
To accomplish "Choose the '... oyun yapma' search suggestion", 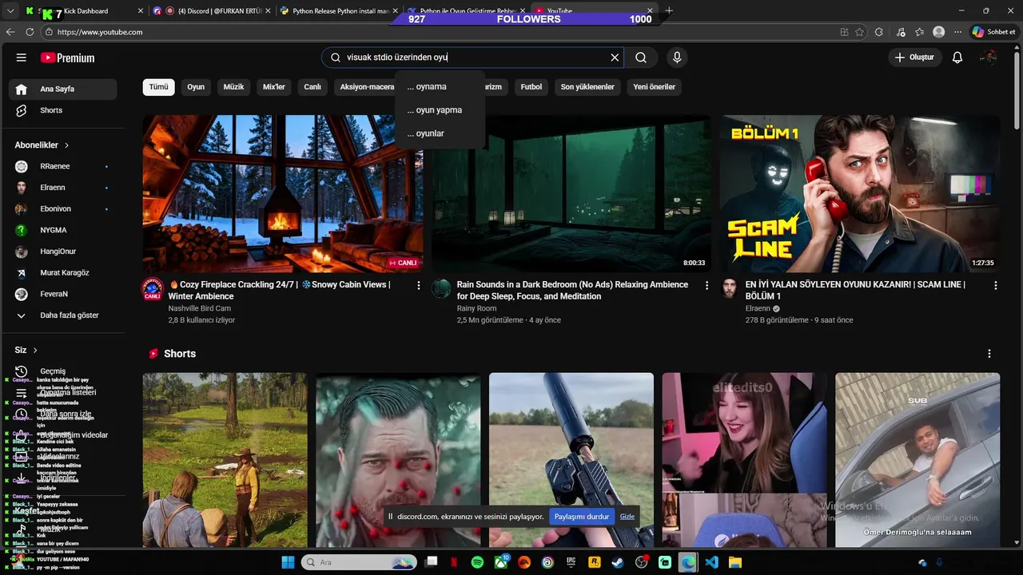I will [x=440, y=110].
